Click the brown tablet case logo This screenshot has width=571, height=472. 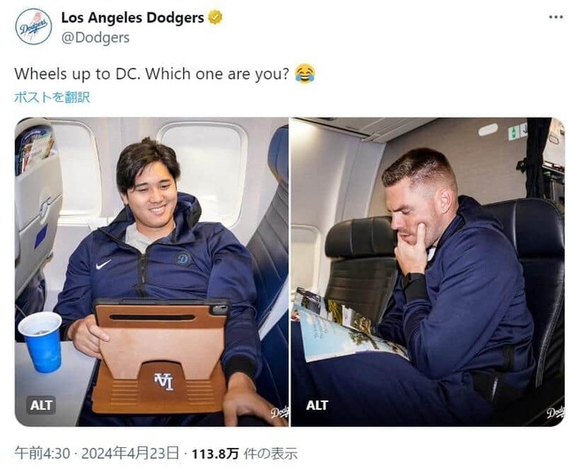[164, 382]
